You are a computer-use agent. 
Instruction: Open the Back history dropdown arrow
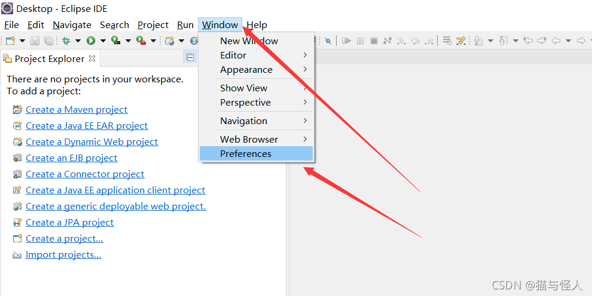(568, 41)
